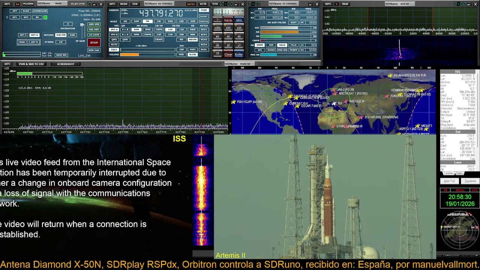480x270 pixels.
Task: Select DIGITAL mode
Action: 204,21
